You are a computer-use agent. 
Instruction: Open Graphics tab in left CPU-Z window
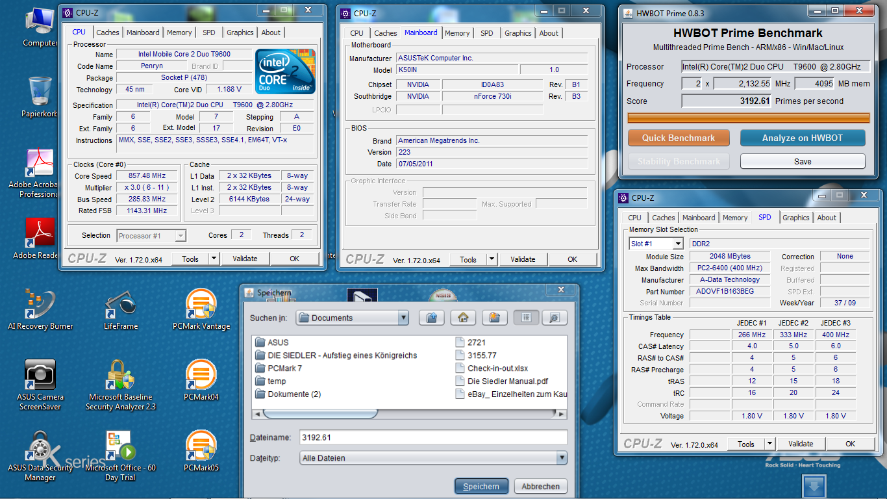pos(240,32)
